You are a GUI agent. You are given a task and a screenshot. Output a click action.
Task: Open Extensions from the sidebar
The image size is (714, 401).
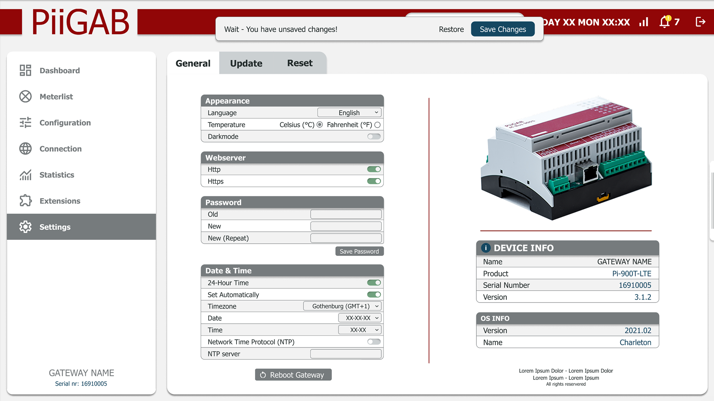[81, 200]
